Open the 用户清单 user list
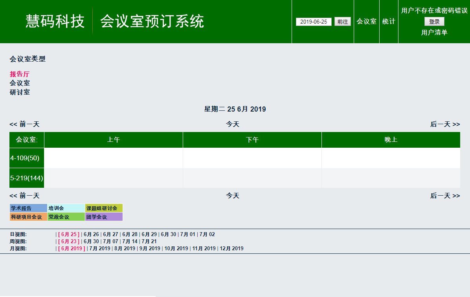 click(x=434, y=33)
